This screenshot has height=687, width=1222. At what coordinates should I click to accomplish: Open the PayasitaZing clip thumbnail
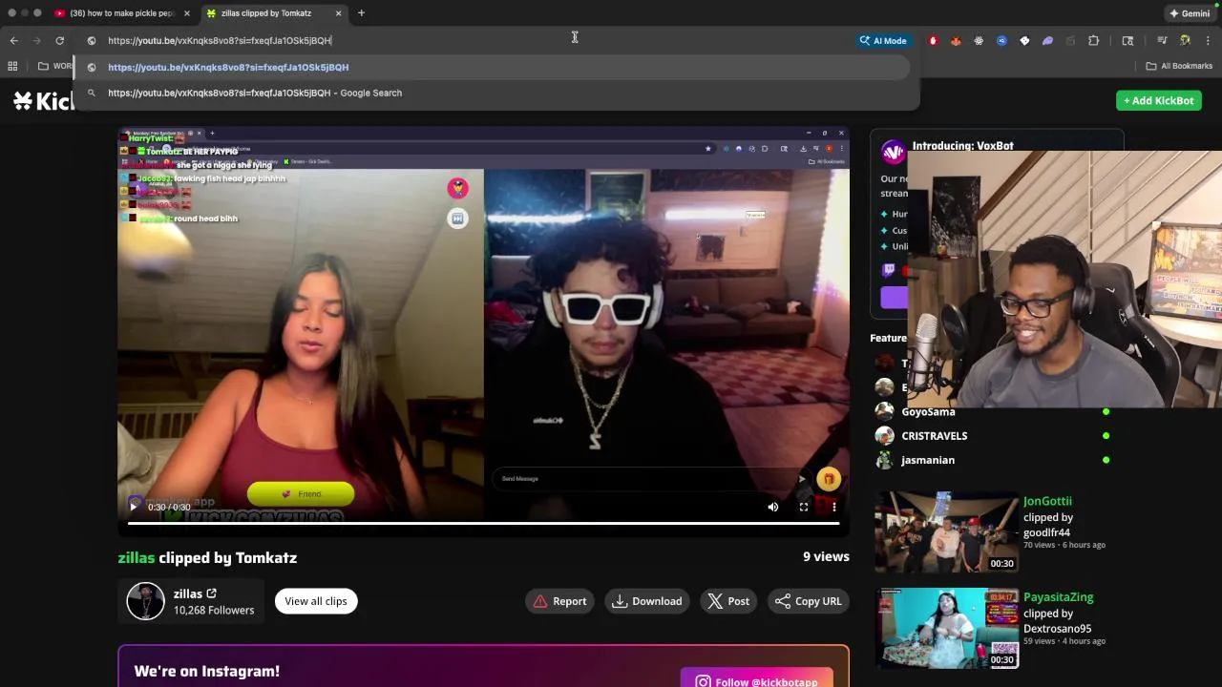click(947, 629)
